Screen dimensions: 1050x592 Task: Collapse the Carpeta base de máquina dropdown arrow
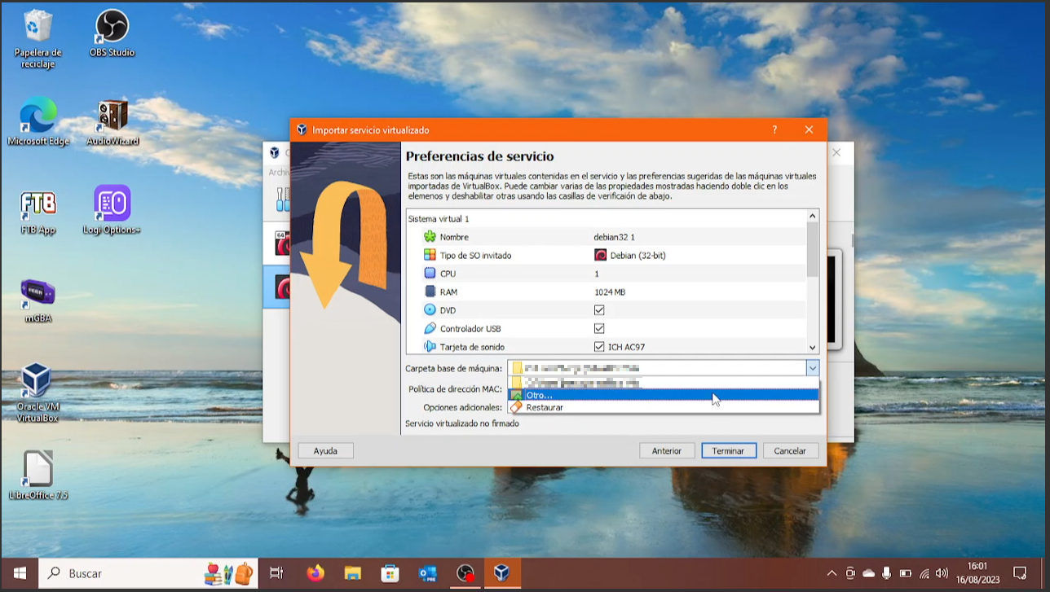[812, 368]
